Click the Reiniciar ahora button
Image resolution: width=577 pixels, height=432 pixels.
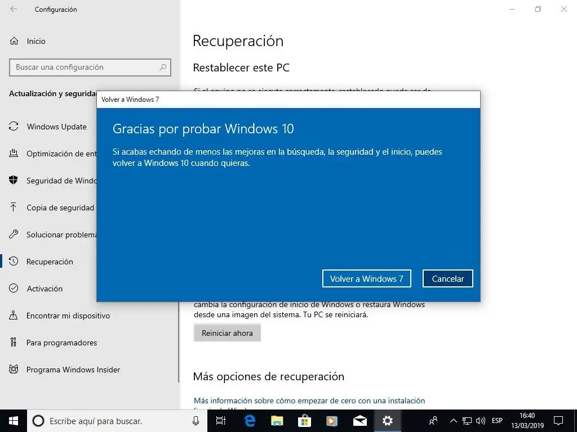227,333
